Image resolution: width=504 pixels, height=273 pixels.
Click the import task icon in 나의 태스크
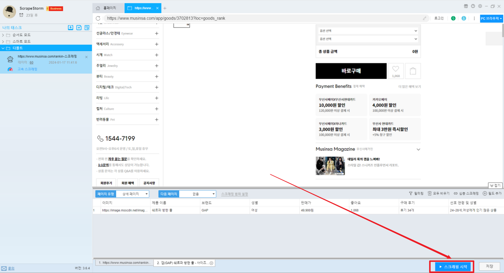click(70, 28)
